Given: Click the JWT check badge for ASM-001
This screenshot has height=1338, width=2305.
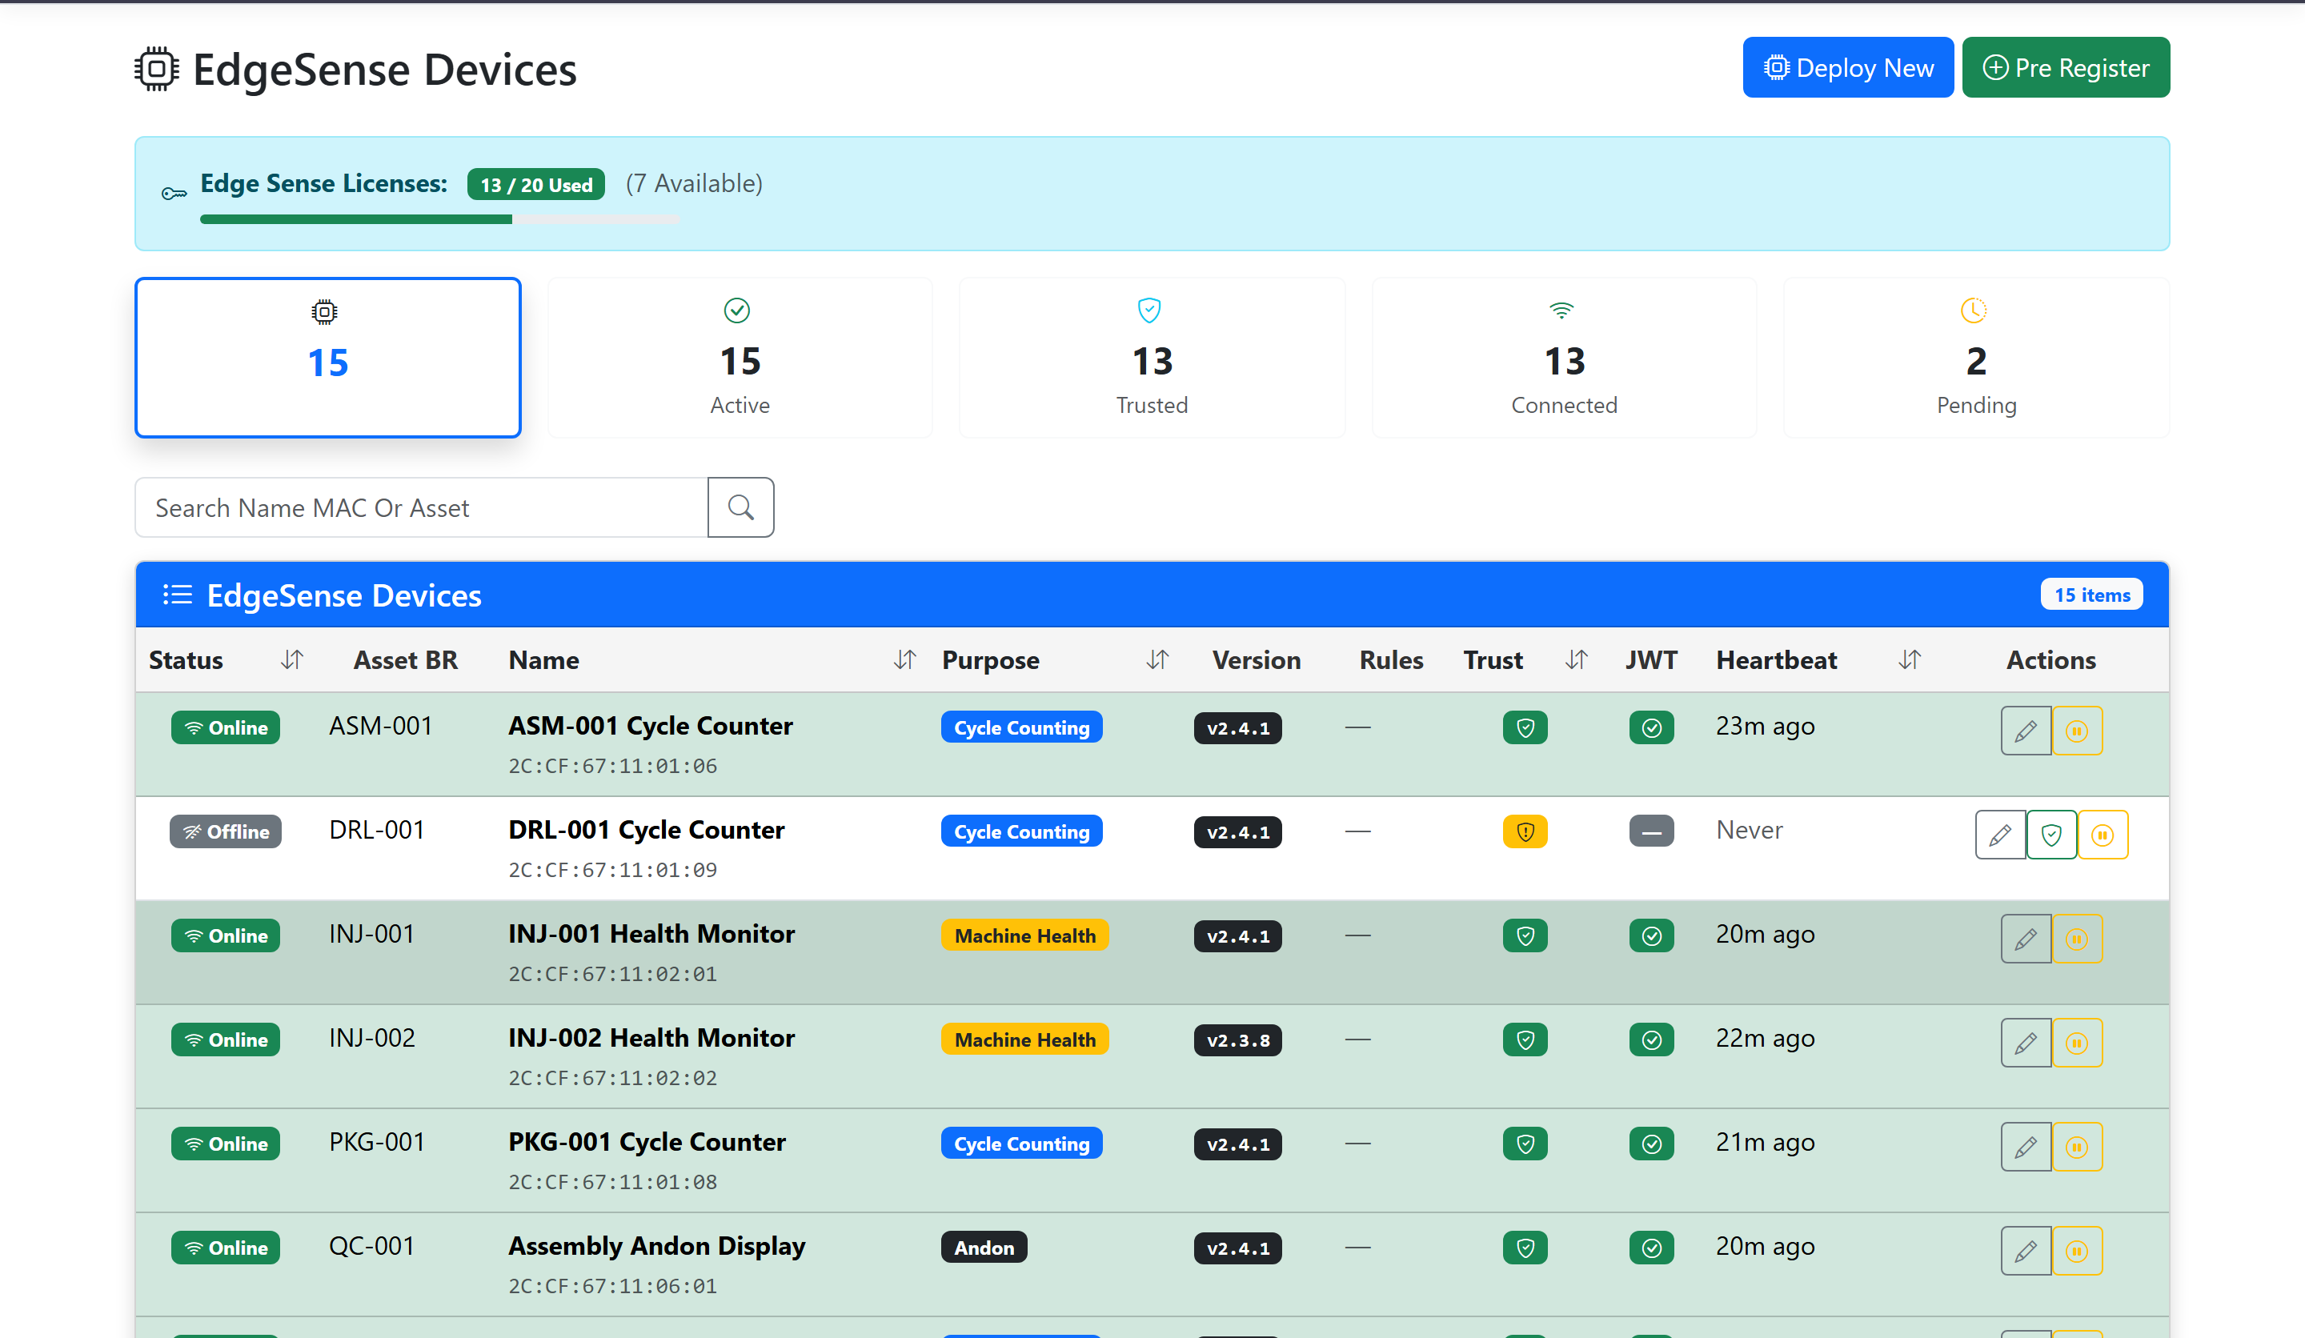Looking at the screenshot, I should tap(1651, 728).
